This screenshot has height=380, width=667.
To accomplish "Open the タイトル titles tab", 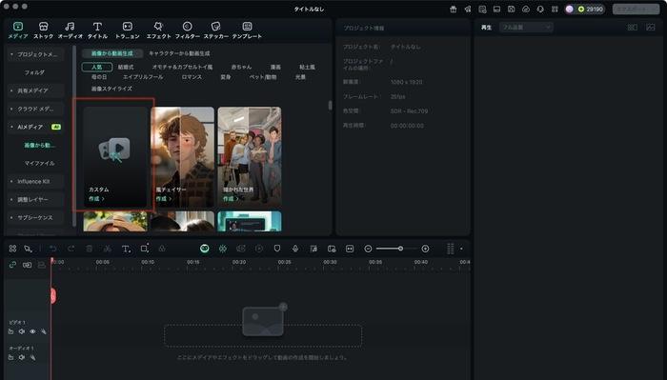I will pyautogui.click(x=97, y=30).
